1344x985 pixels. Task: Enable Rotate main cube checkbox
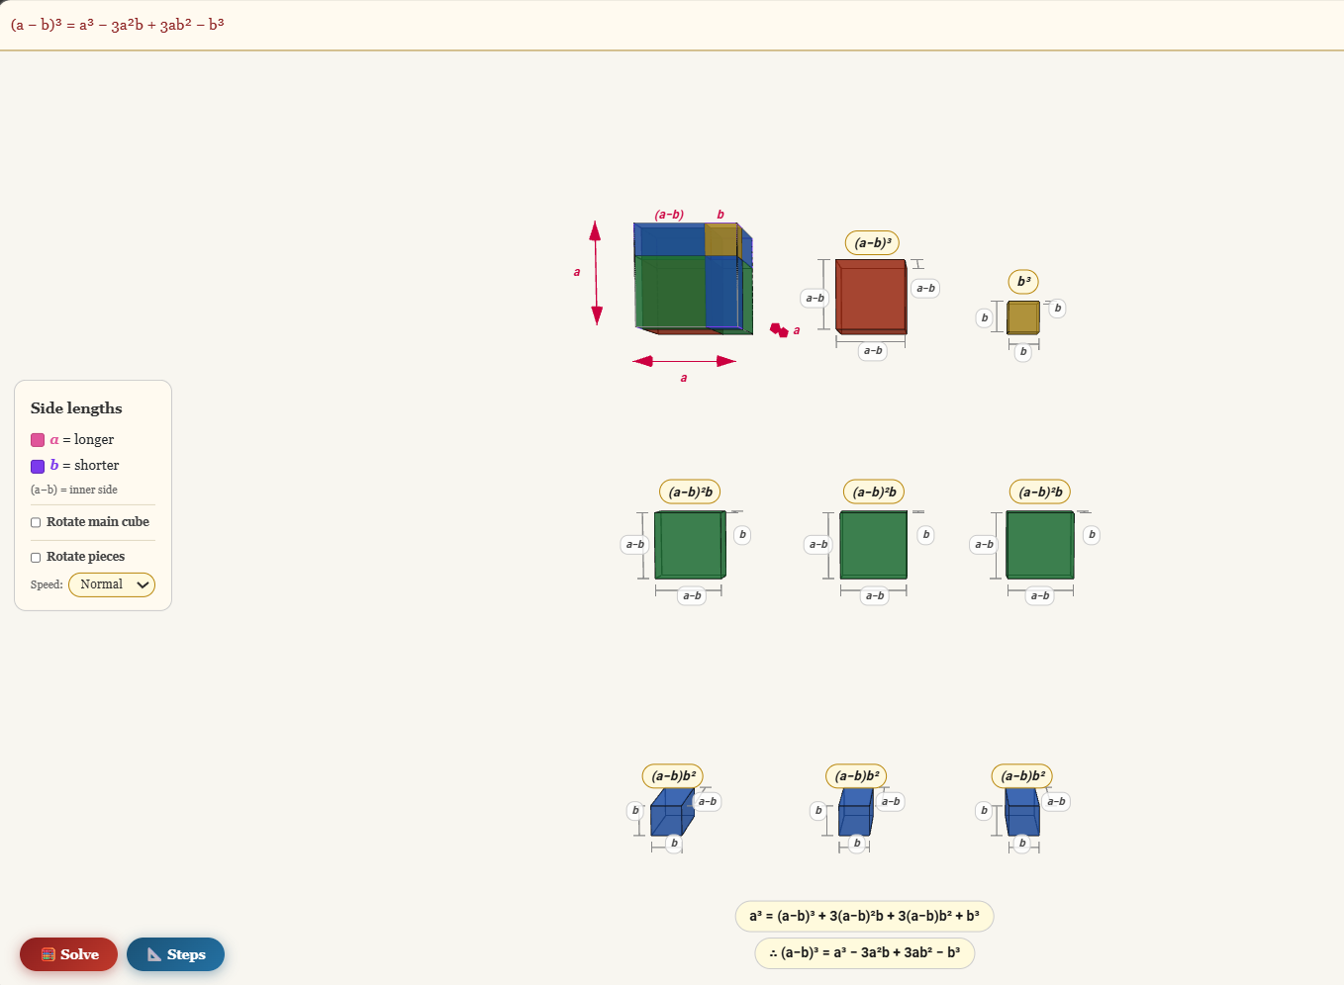click(36, 522)
